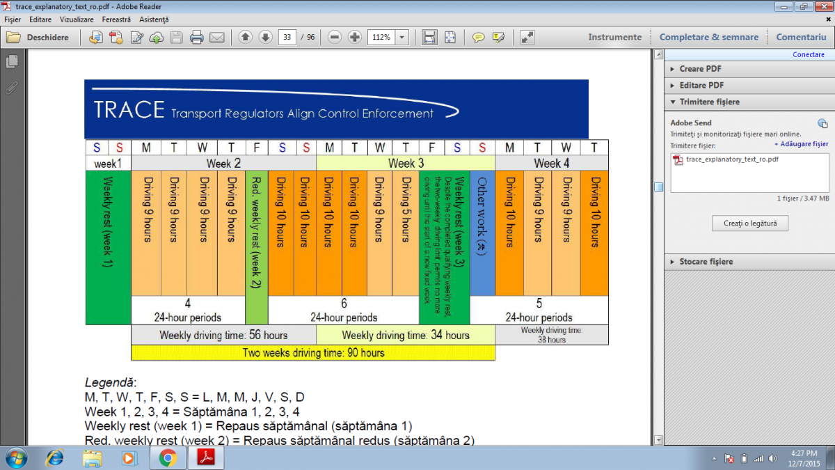Open the attachments paperclip panel

click(x=12, y=88)
